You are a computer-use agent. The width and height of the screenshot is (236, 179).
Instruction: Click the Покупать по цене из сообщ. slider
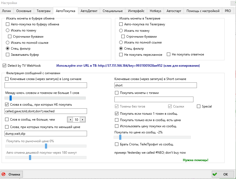pyautogui.click(x=152, y=137)
